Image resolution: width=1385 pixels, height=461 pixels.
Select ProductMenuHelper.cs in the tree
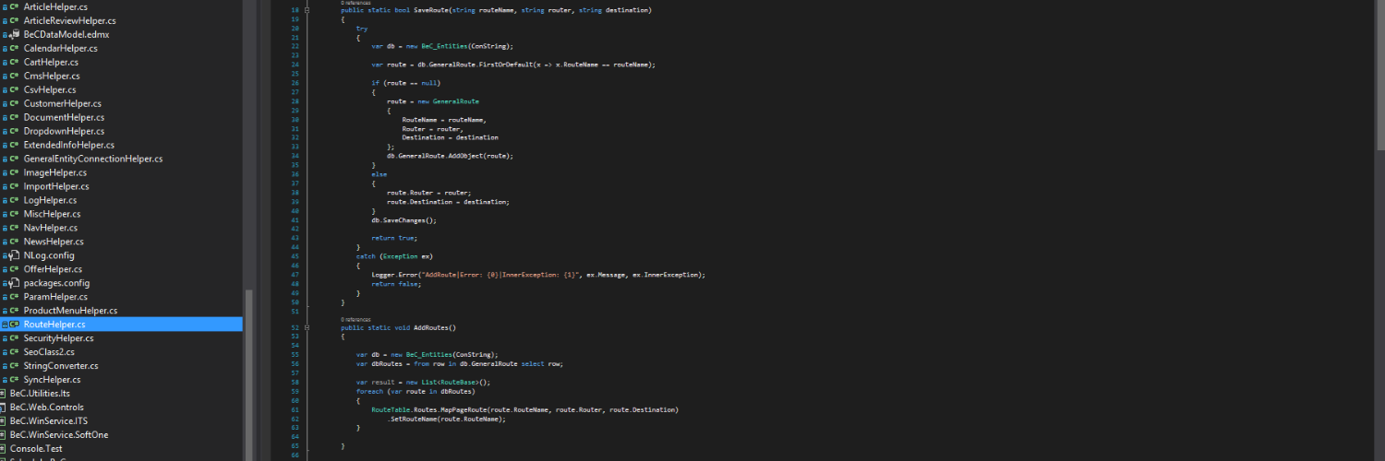tap(70, 311)
